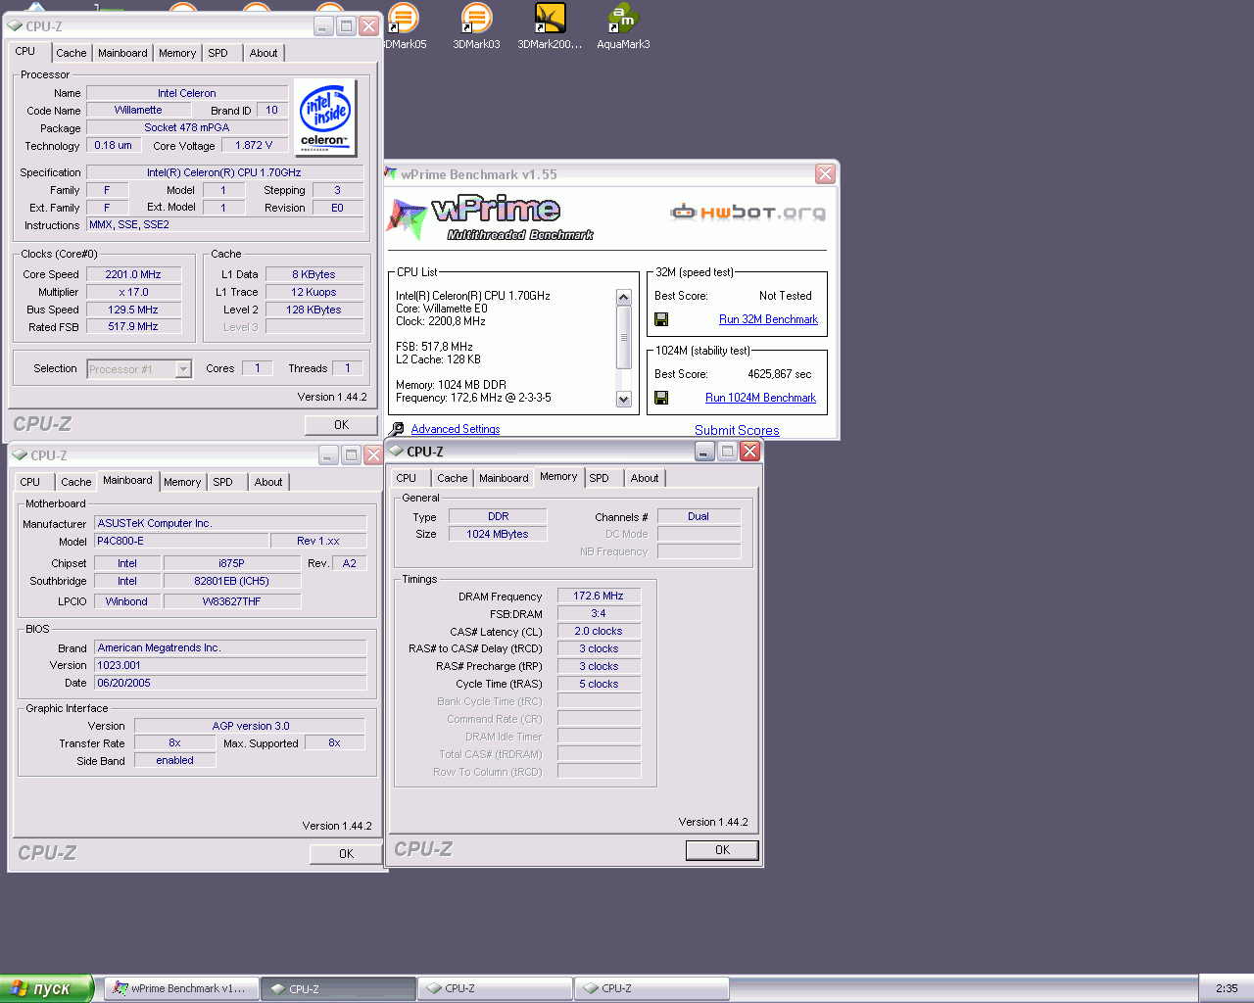Screen dimensions: 1254x1003
Task: Click the first CPU-Z taskbar button
Action: 339,988
